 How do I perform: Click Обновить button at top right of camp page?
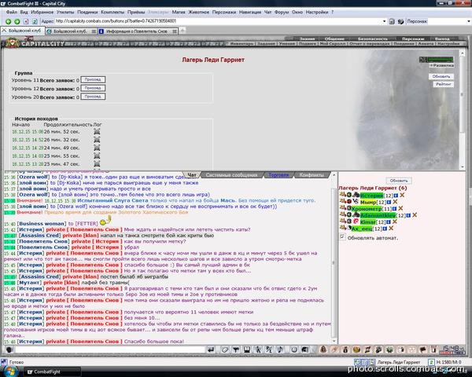point(441,76)
